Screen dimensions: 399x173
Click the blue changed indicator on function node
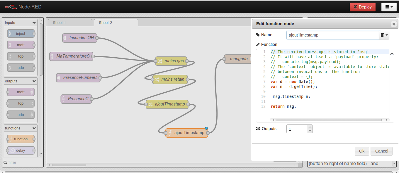[206, 128]
